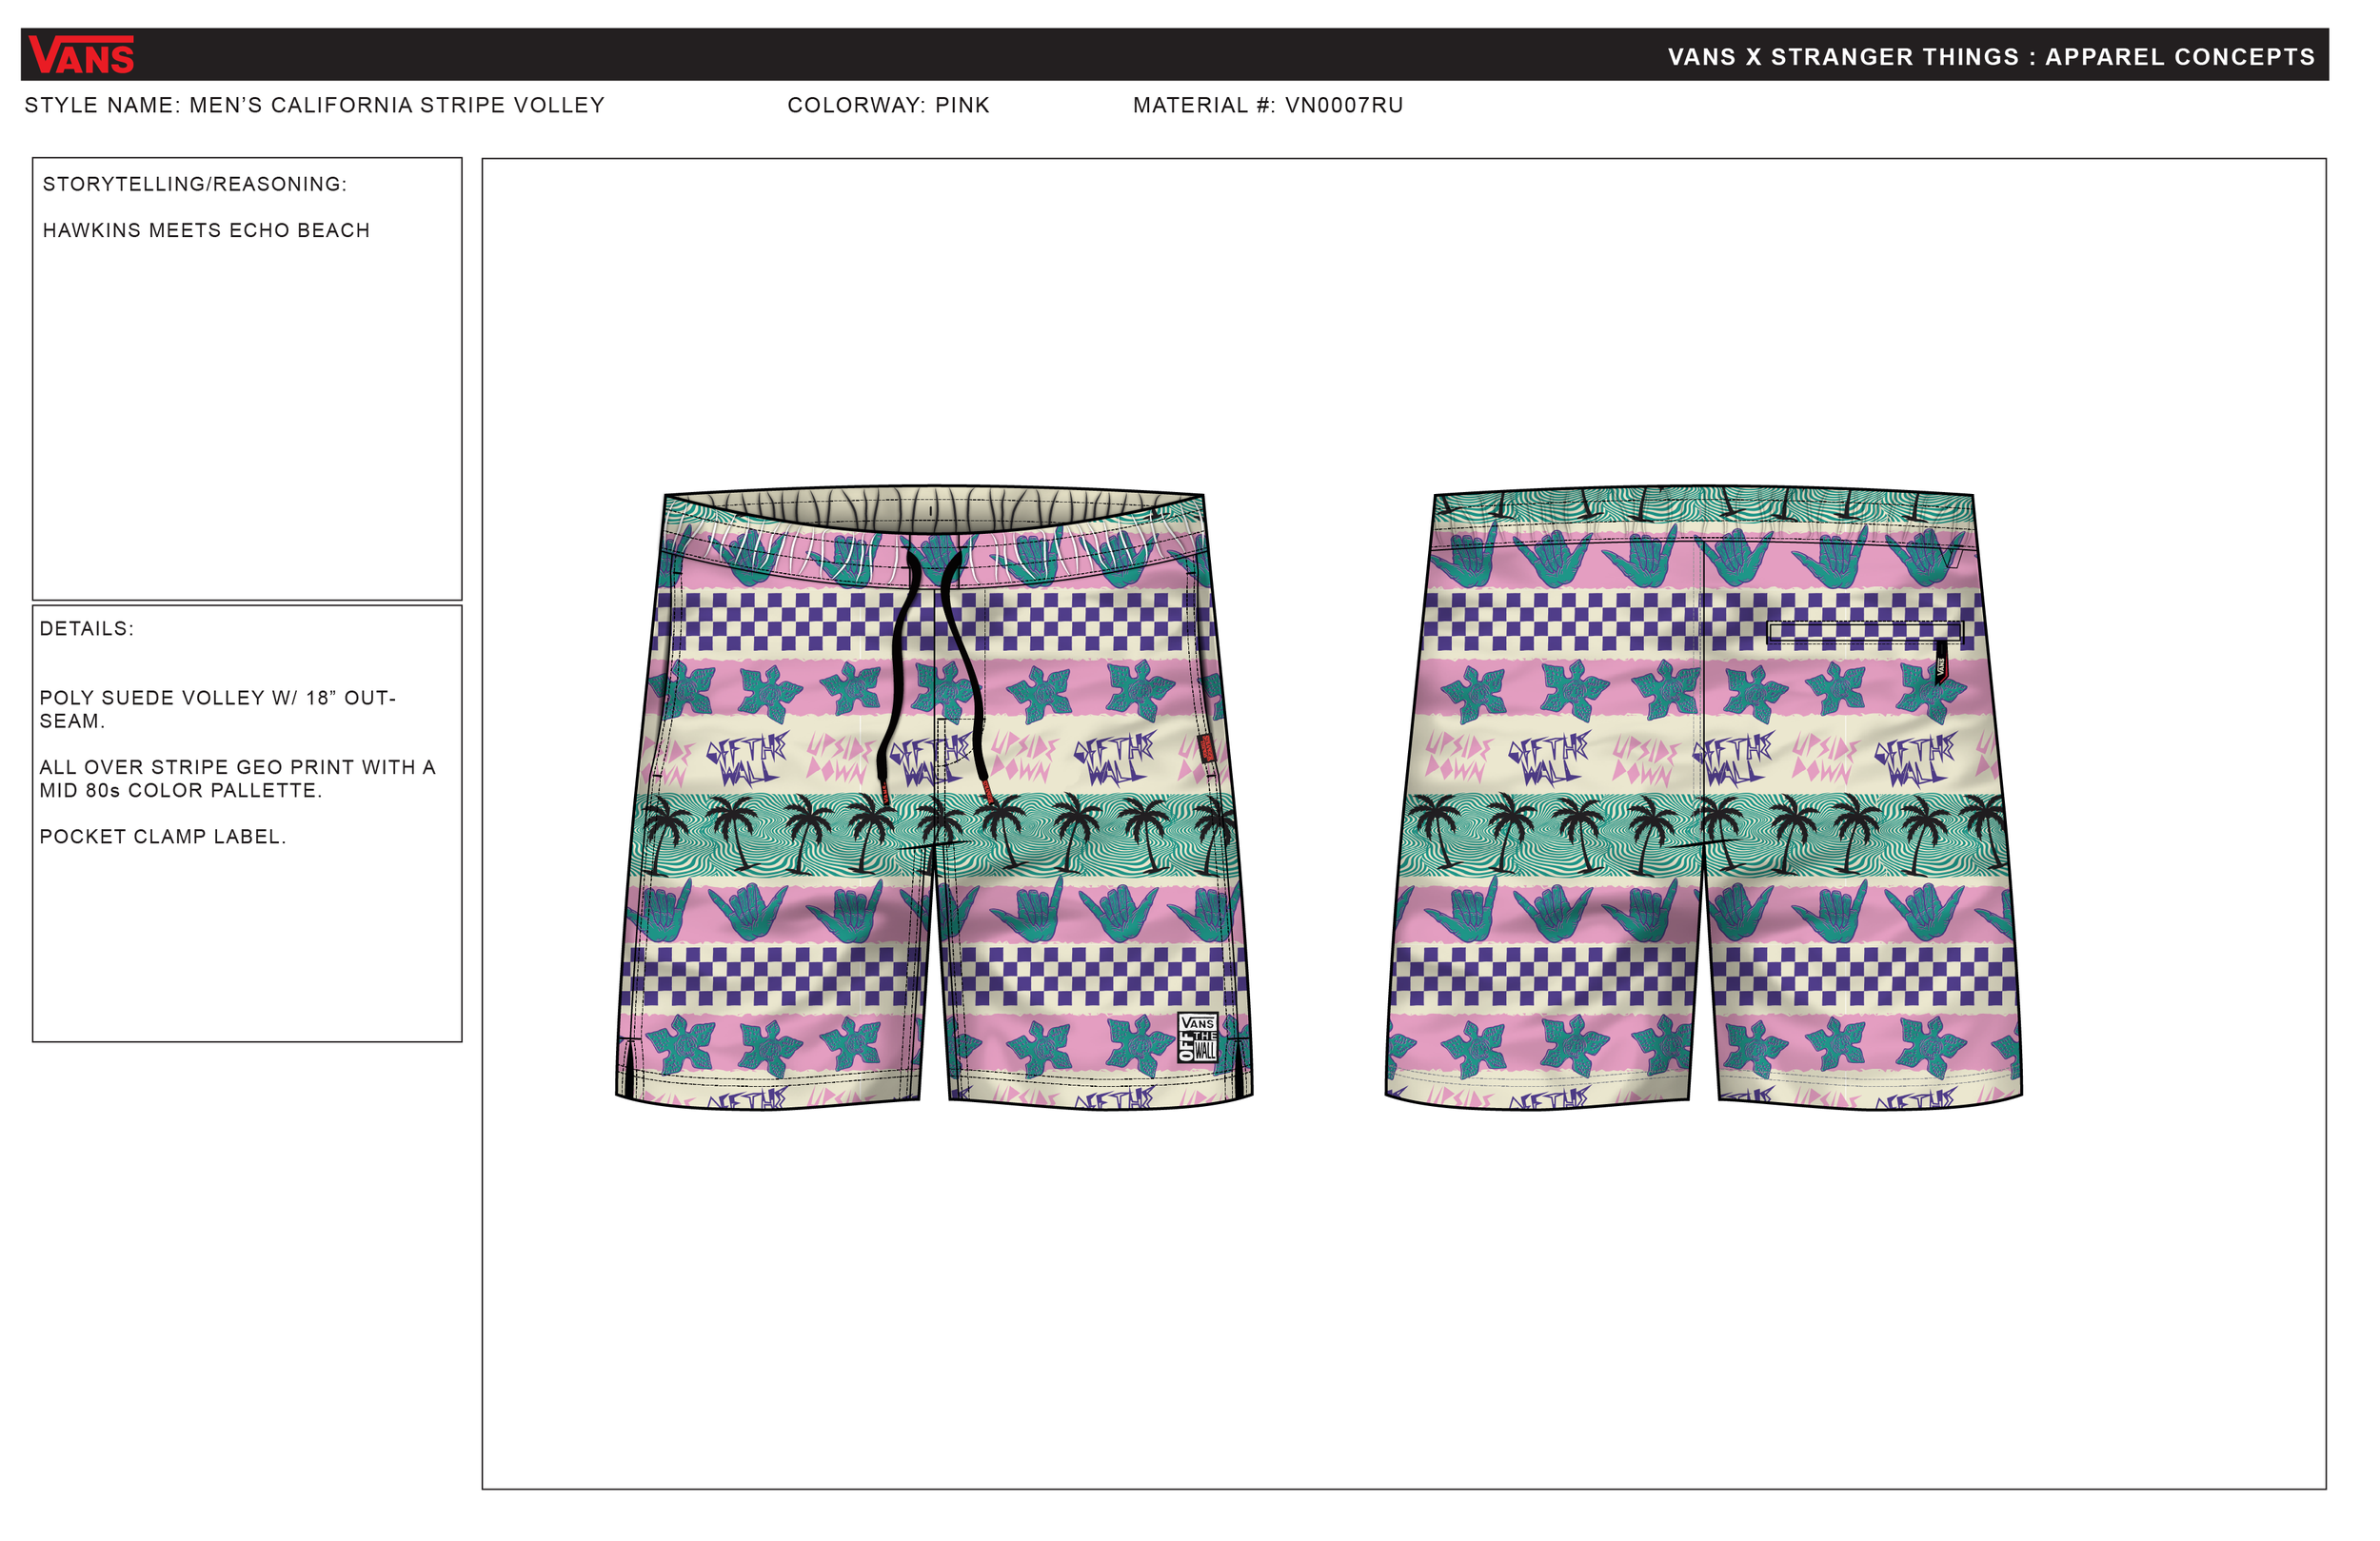Click the Style Name text line
This screenshot has width=2380, height=1541.
click(x=315, y=105)
